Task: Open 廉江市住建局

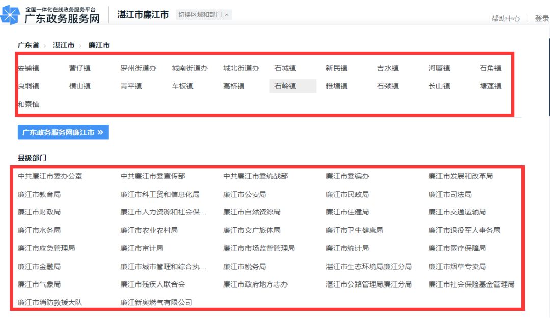Action: [x=347, y=212]
